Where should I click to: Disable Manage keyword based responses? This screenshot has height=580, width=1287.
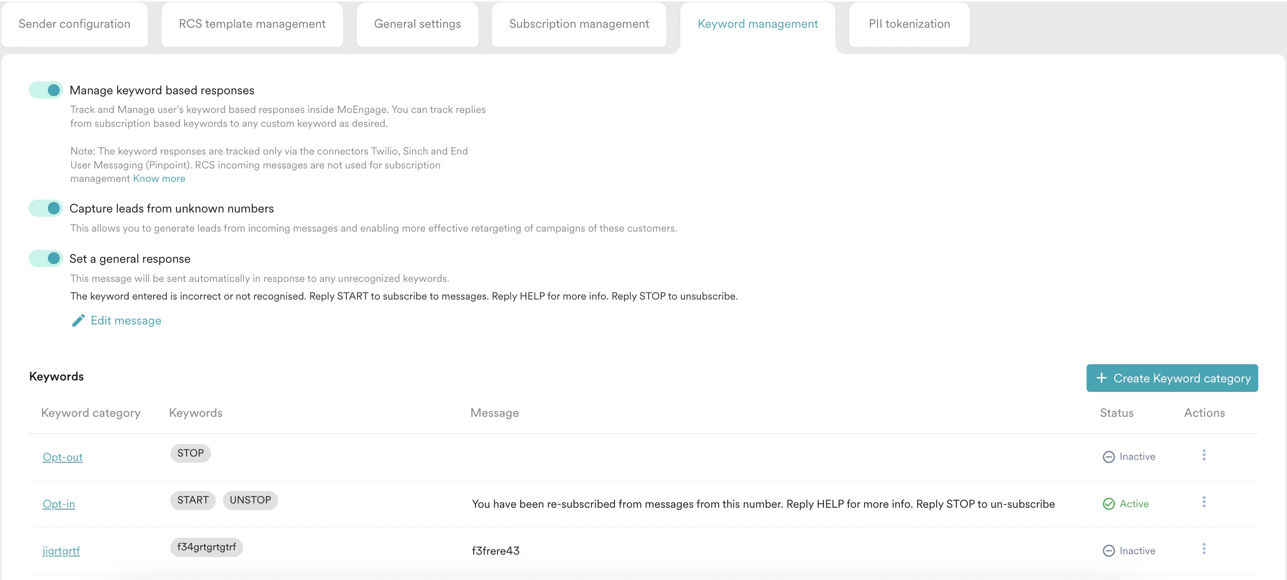click(45, 90)
